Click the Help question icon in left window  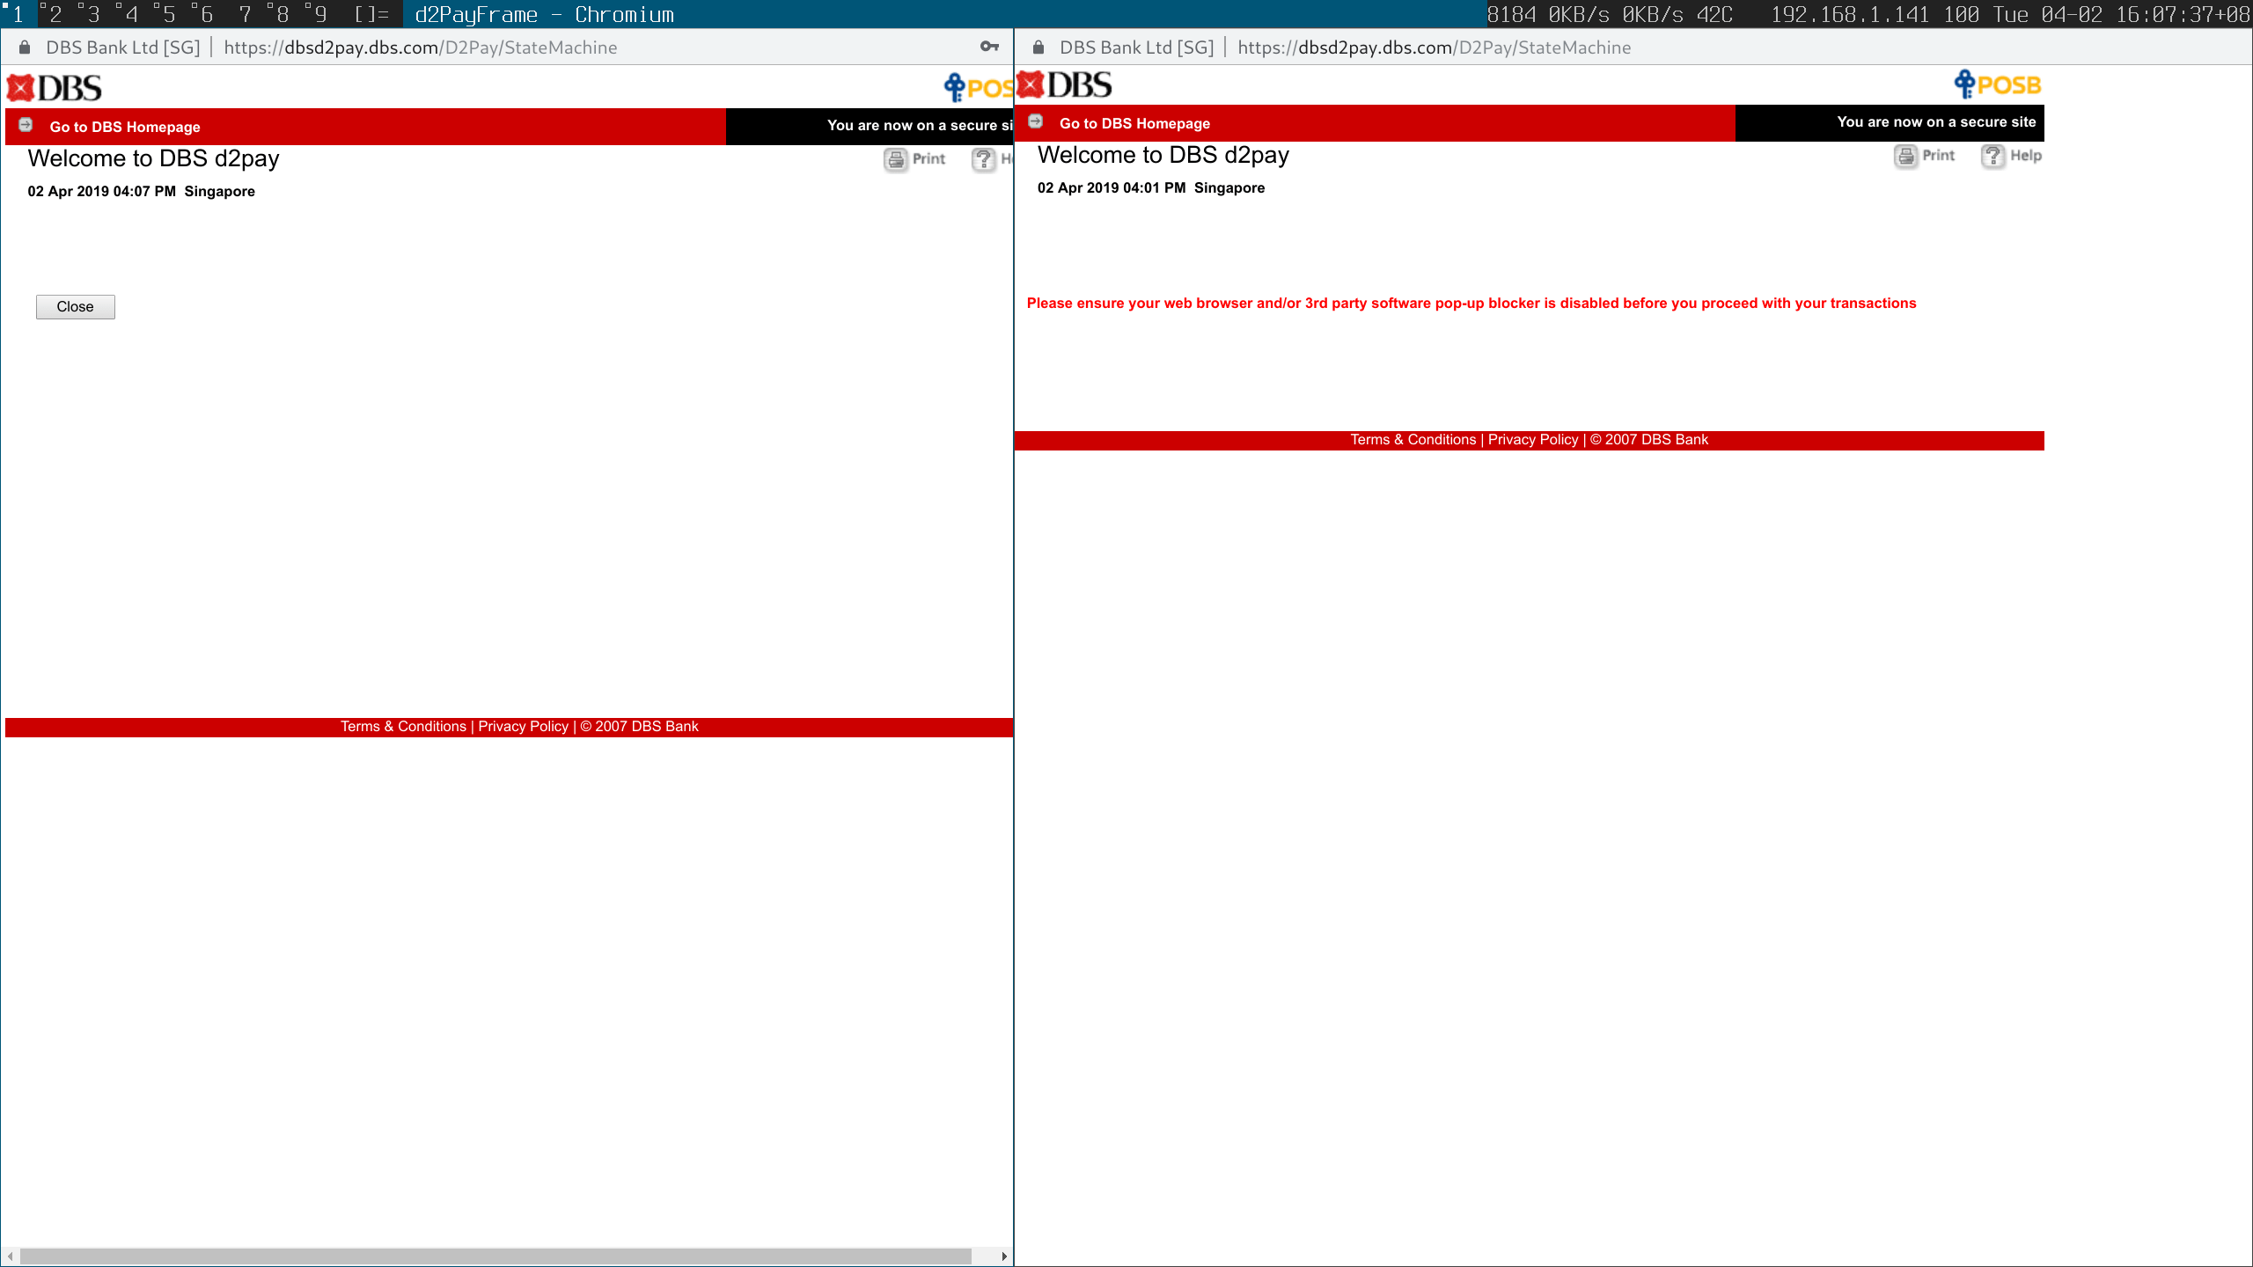tap(983, 159)
